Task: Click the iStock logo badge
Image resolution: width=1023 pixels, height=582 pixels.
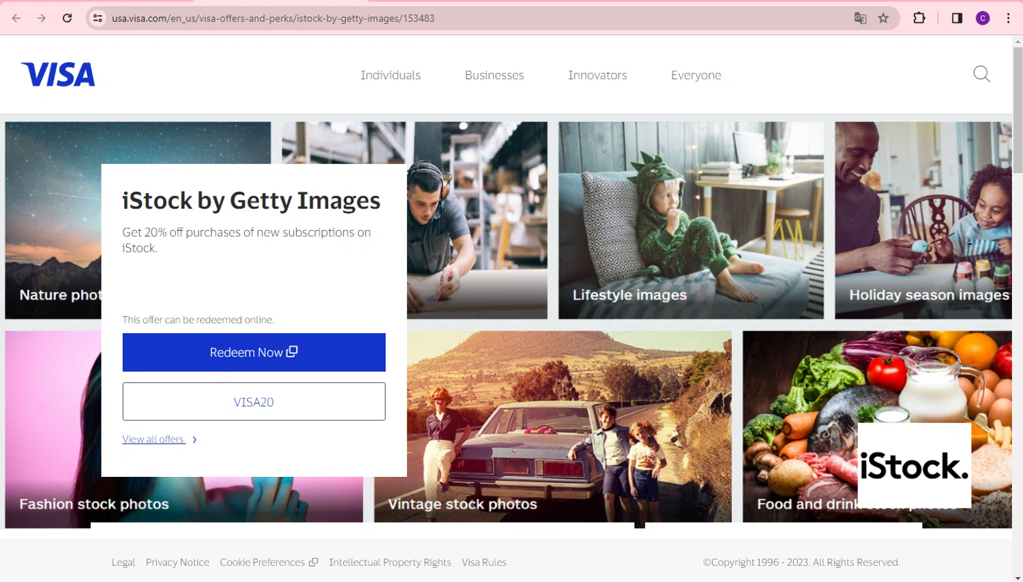Action: (914, 465)
